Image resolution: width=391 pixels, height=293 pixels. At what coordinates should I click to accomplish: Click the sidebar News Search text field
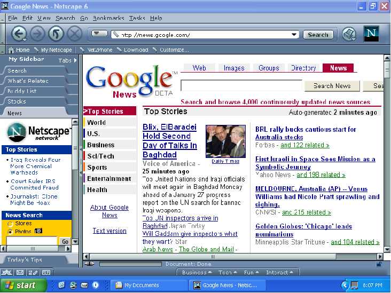(32, 241)
